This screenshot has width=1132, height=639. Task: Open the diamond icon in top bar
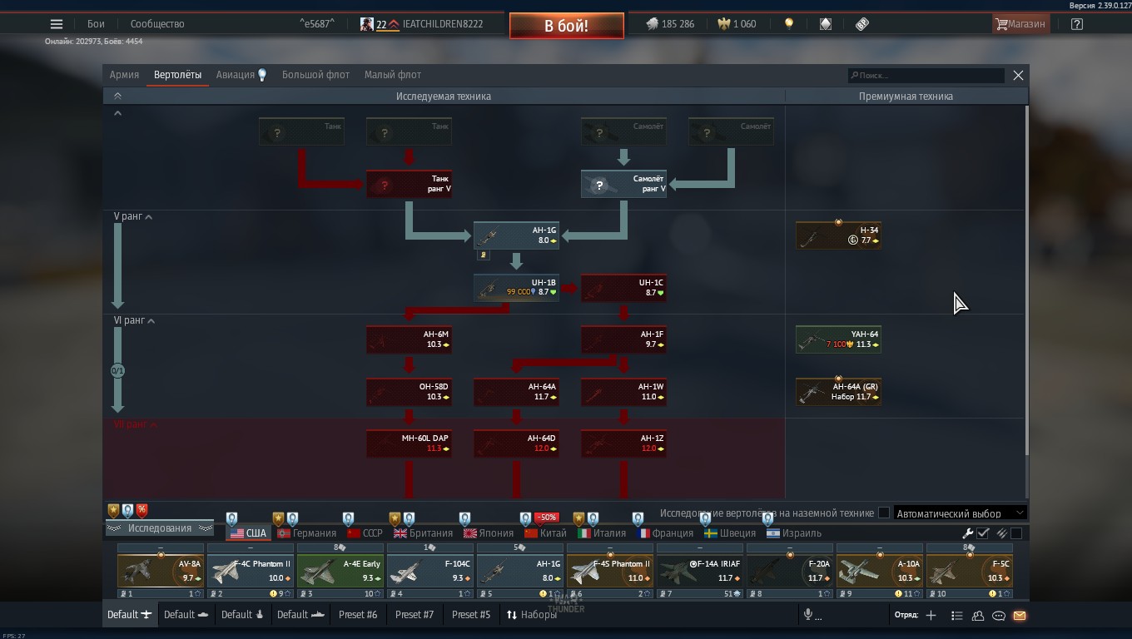(826, 24)
